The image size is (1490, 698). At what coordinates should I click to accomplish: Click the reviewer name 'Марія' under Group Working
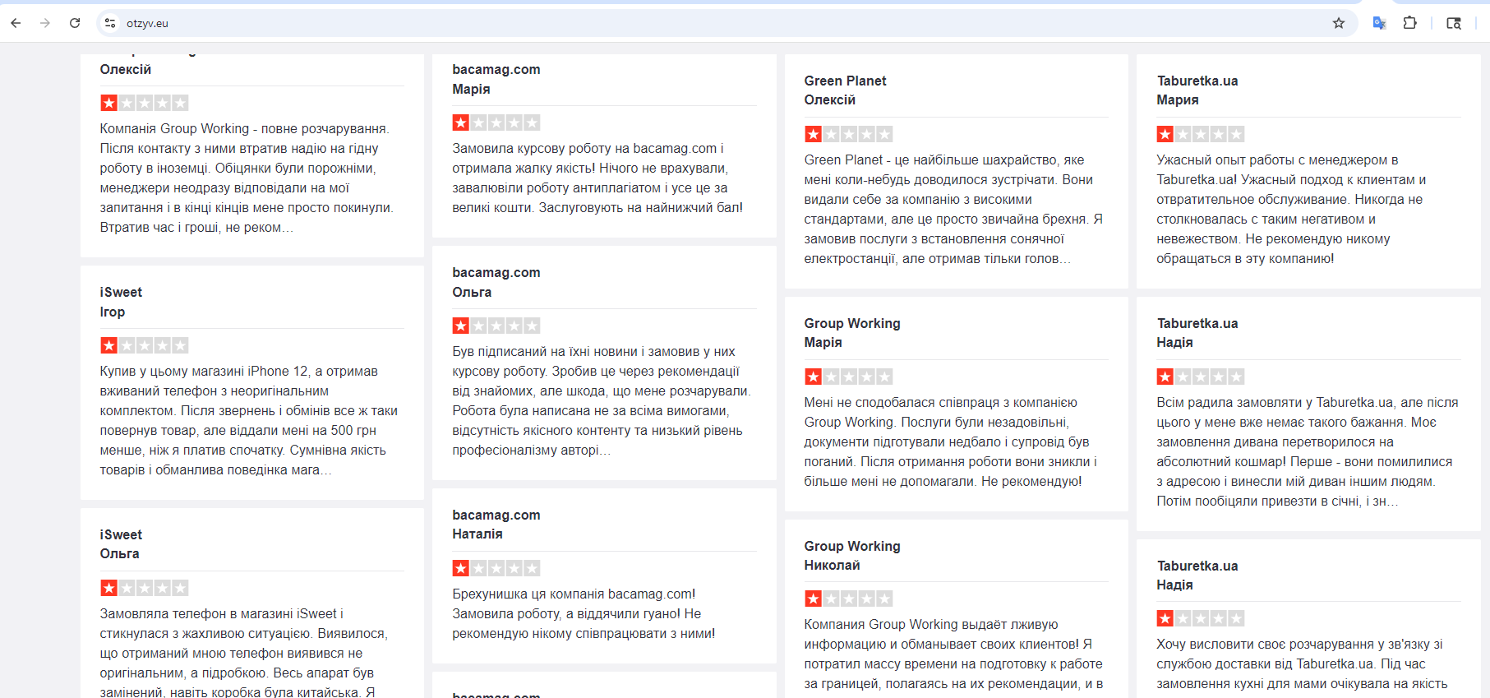pos(823,343)
